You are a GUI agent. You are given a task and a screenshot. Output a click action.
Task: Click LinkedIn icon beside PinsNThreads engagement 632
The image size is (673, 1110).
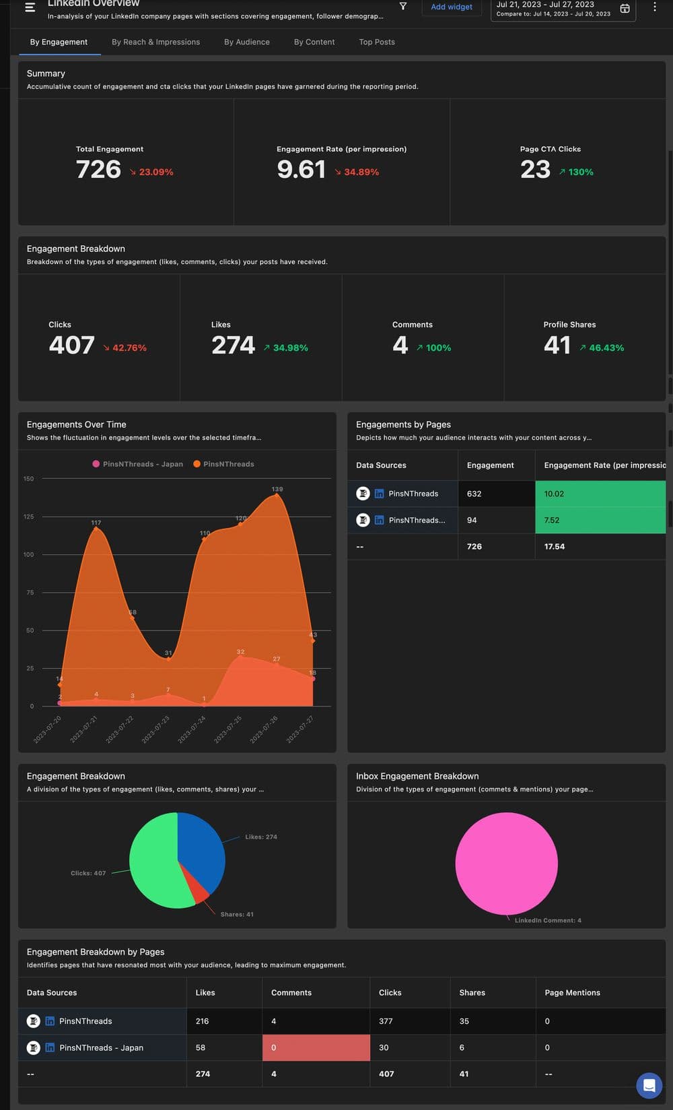(379, 494)
